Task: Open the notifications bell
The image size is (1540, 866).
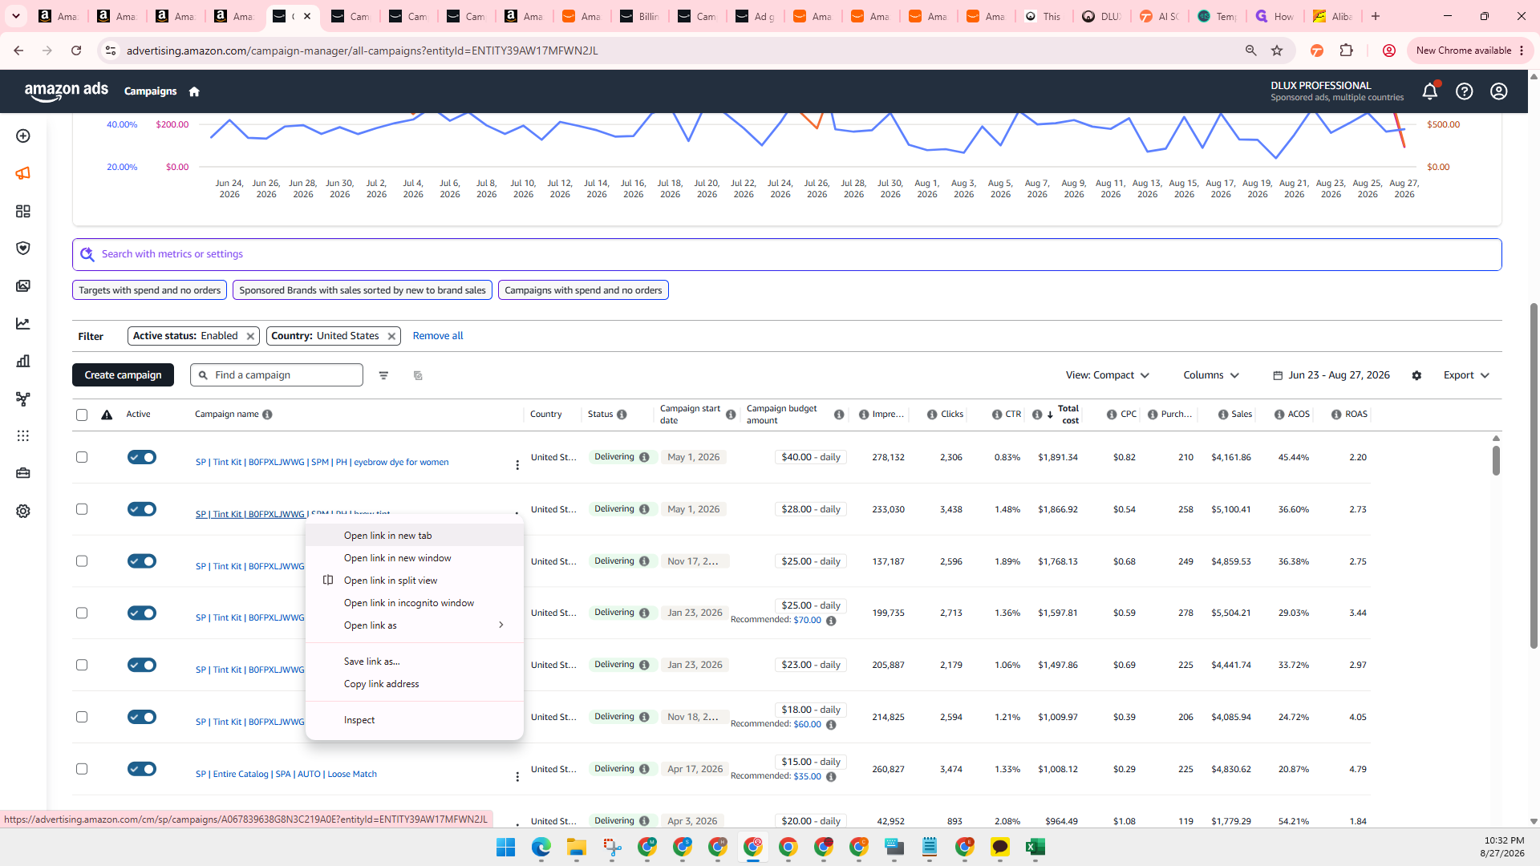Action: pos(1430,91)
